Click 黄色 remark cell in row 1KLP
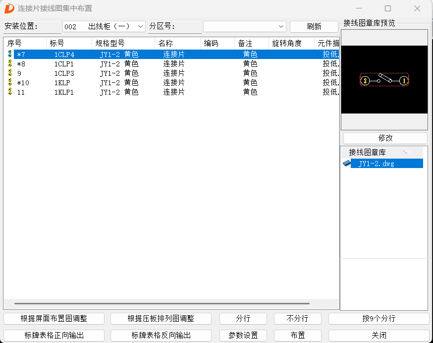Image resolution: width=433 pixels, height=343 pixels. (x=250, y=83)
